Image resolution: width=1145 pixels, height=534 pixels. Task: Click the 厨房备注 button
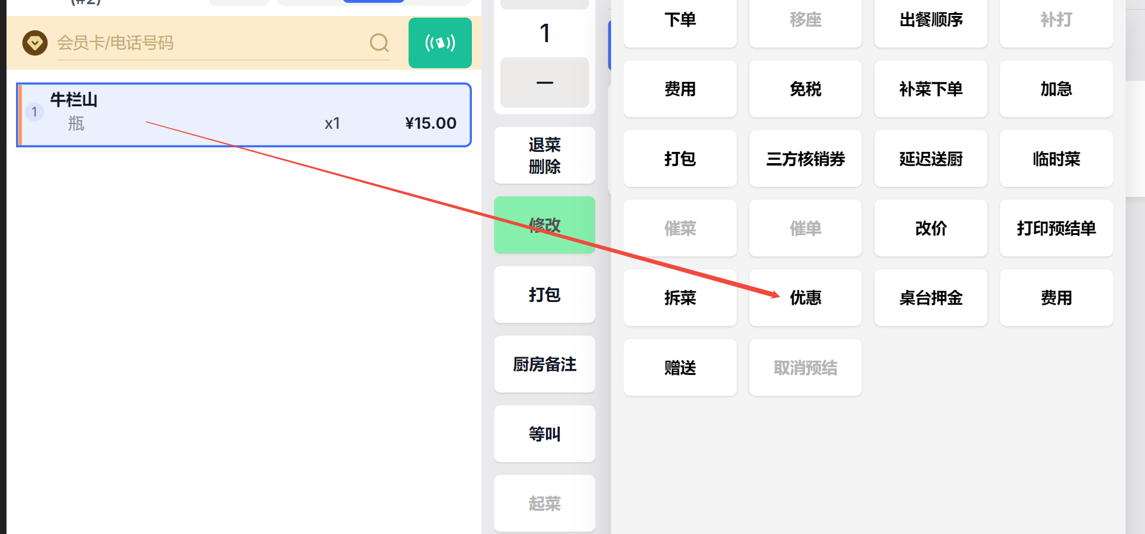point(544,364)
